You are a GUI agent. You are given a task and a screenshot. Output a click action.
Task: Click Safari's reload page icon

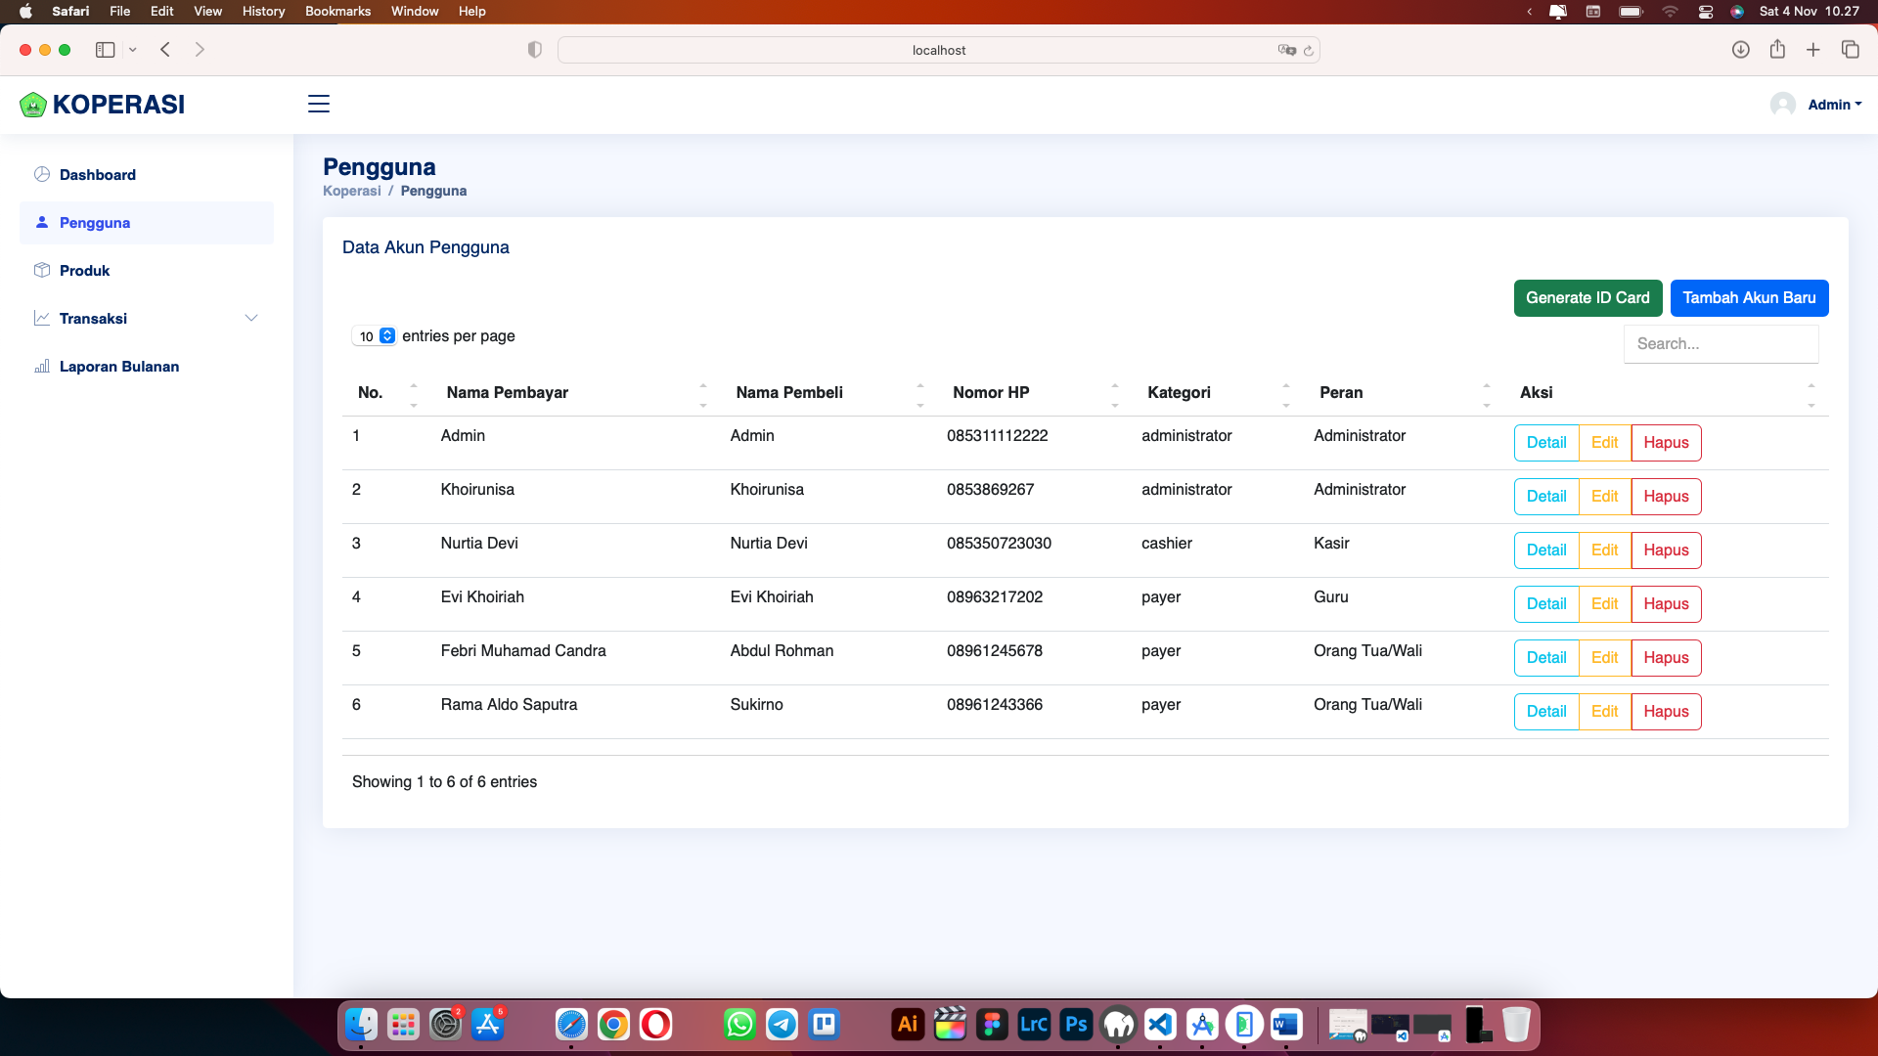point(1309,50)
